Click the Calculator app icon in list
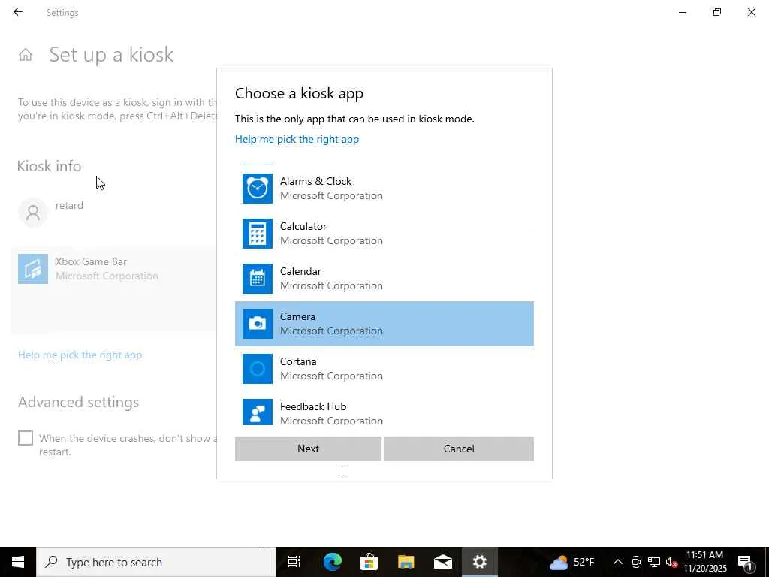 258,234
